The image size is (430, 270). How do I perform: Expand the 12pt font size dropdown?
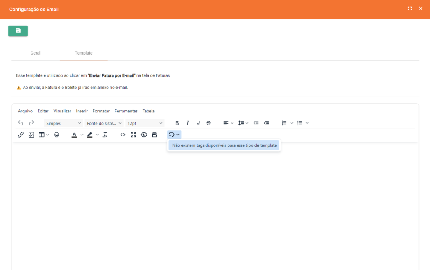click(x=144, y=123)
